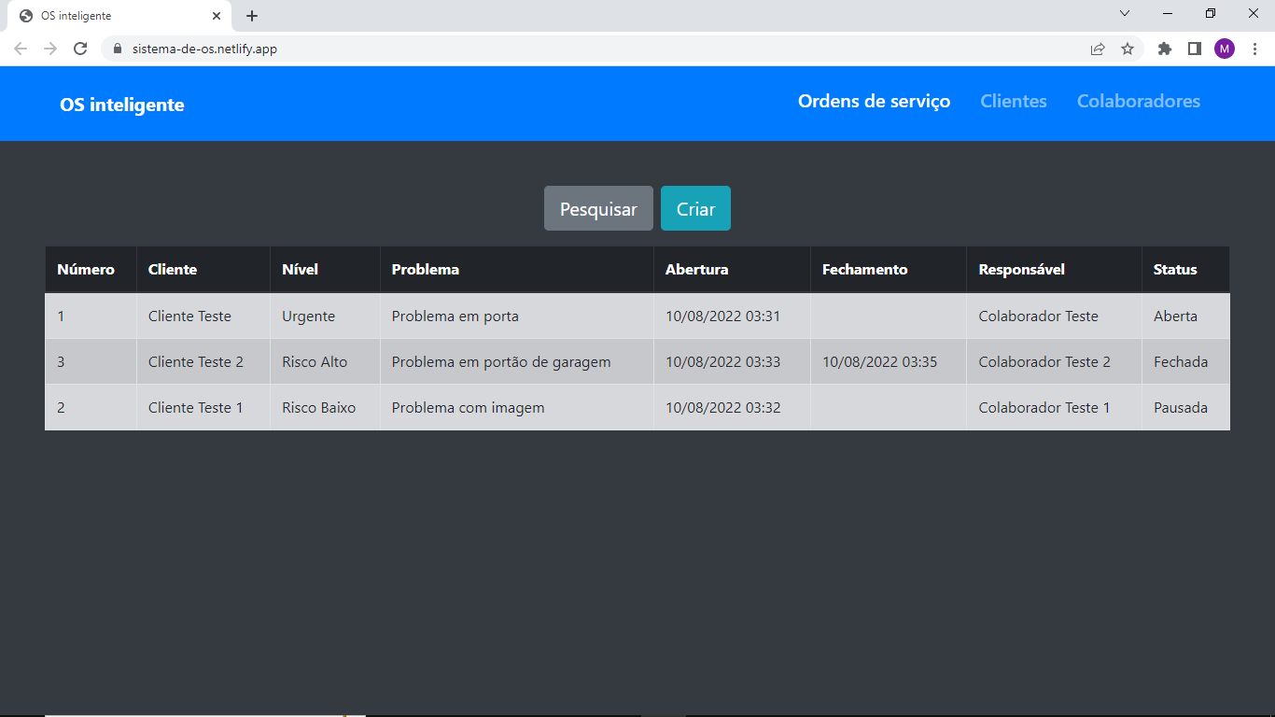Click inside the address bar
1275x717 pixels.
373,49
